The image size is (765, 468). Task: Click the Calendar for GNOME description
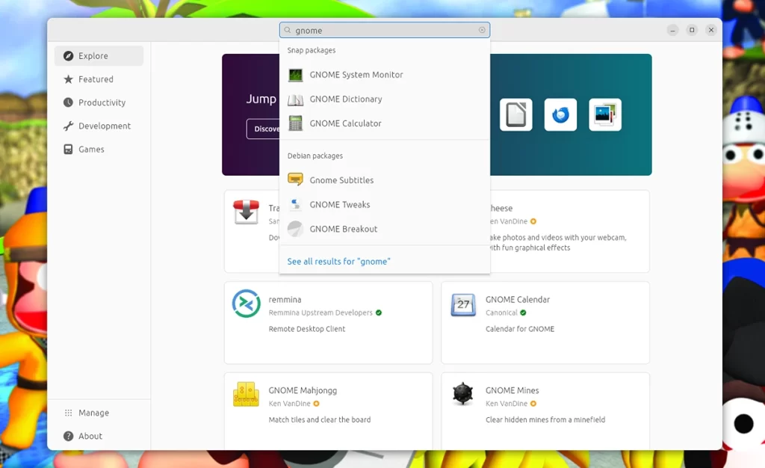[x=520, y=329]
